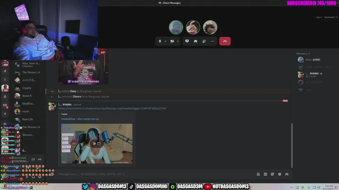
Task: Click the Dinero name in removed message
Action: 77,97
